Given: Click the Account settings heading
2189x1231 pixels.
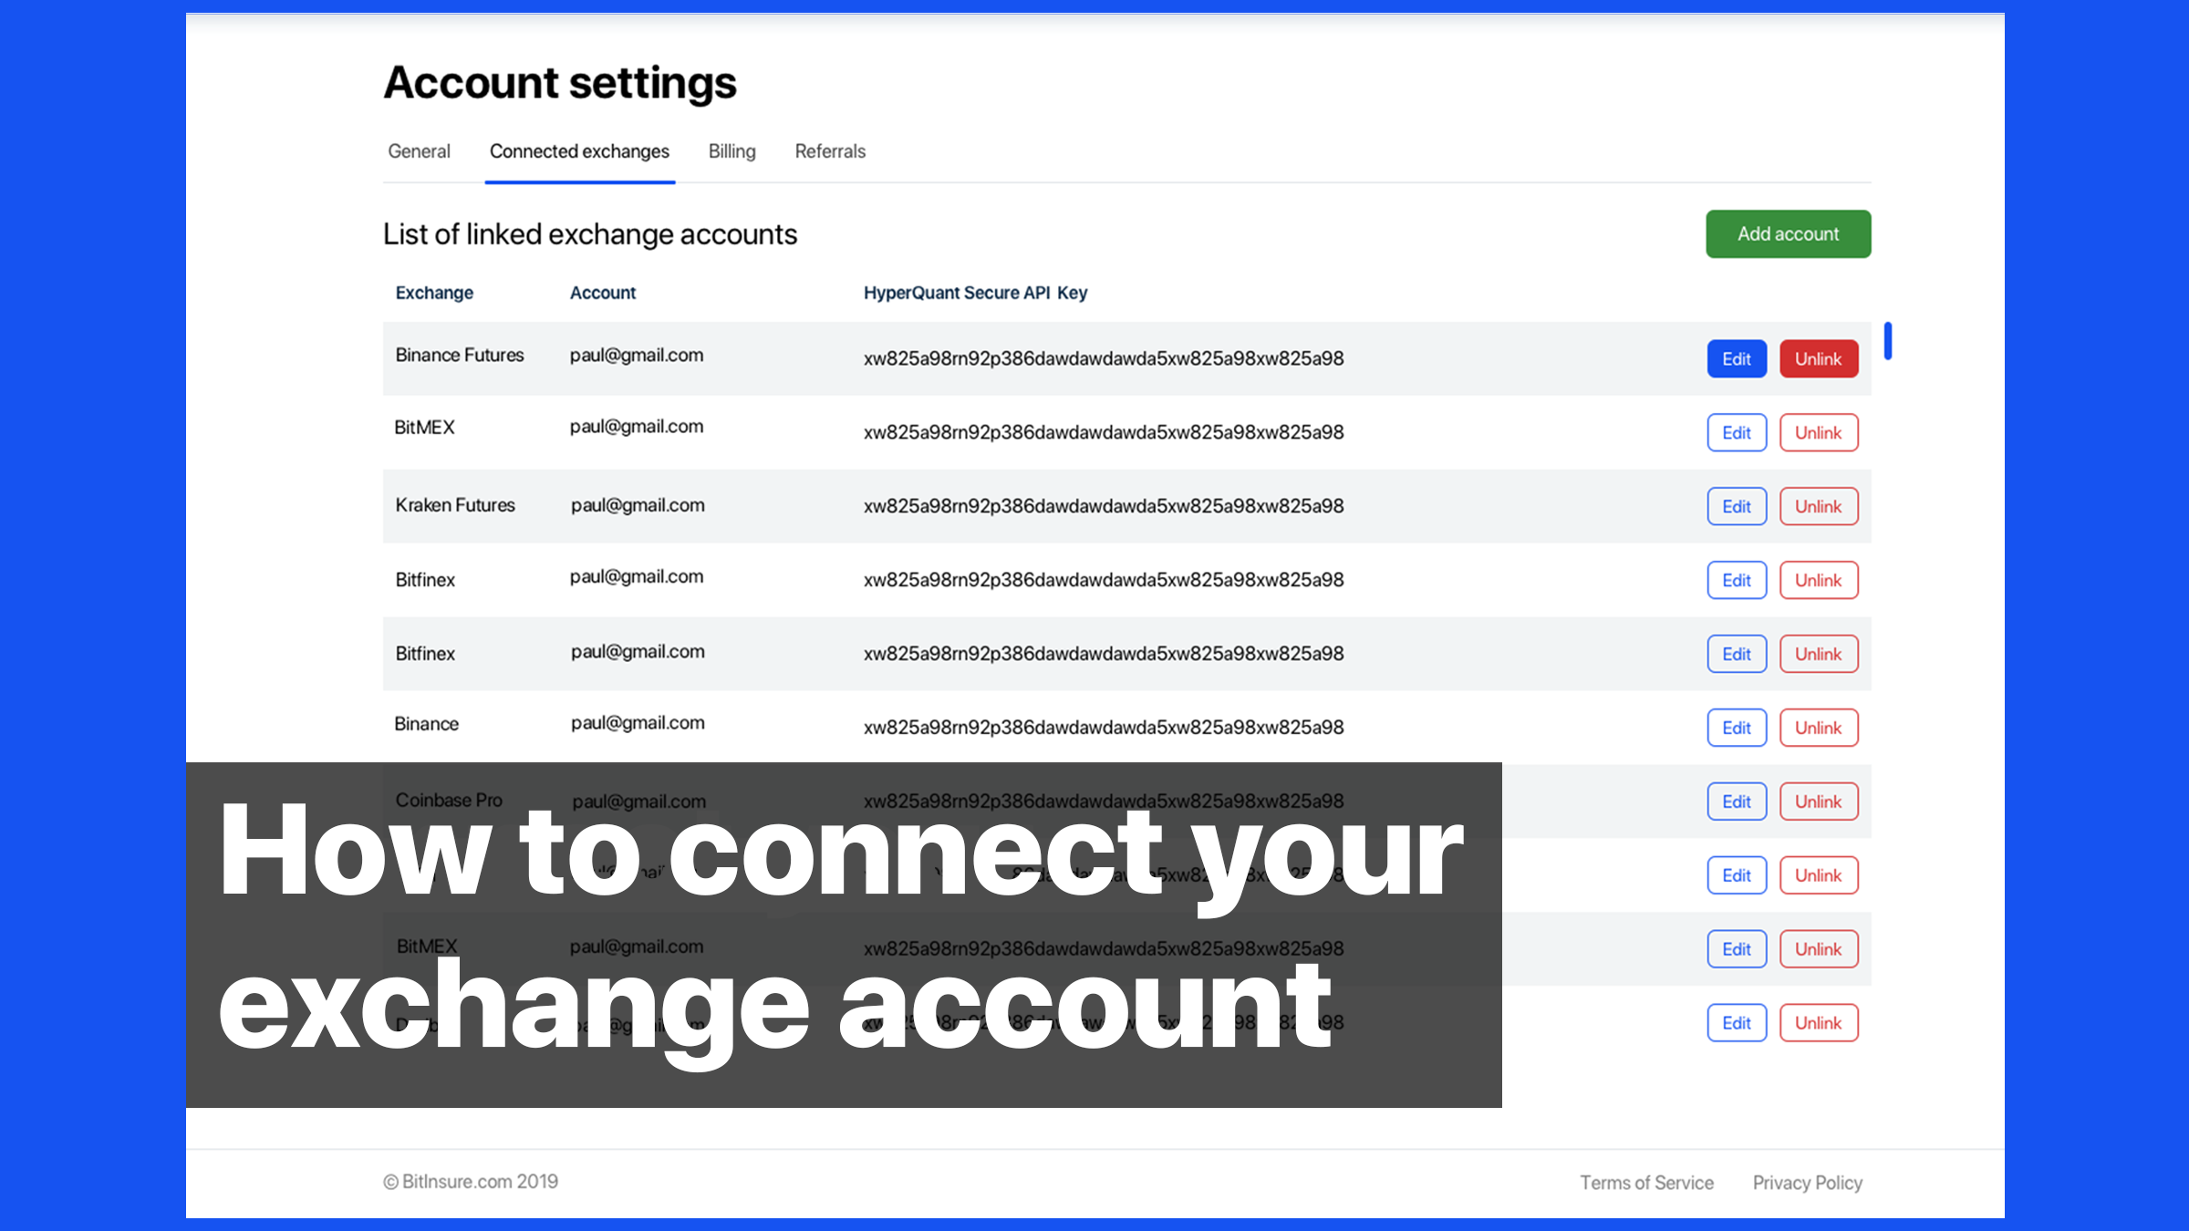Looking at the screenshot, I should pyautogui.click(x=560, y=84).
